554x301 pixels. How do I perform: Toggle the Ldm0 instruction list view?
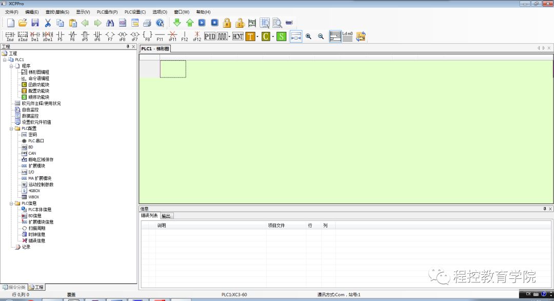pyautogui.click(x=347, y=36)
